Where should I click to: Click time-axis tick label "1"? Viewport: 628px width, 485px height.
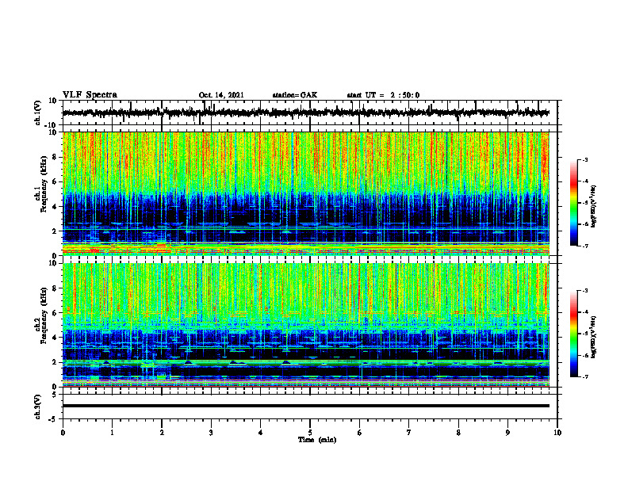pos(112,433)
